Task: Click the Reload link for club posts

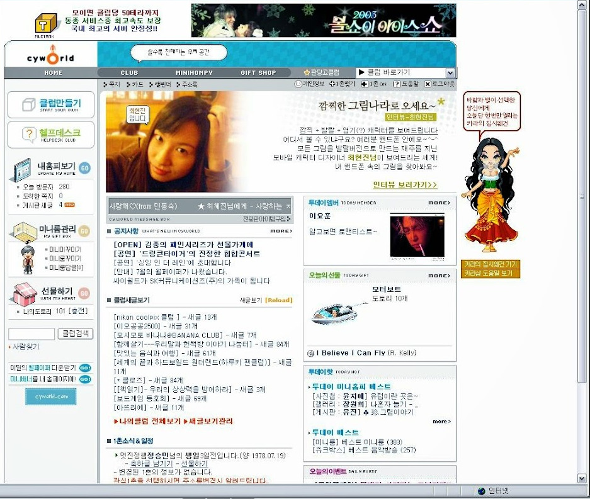Action: point(279,300)
